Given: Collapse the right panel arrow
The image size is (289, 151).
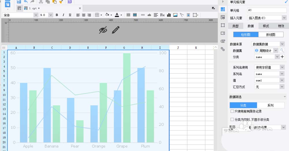Looking at the screenshot, I should 223,2.
